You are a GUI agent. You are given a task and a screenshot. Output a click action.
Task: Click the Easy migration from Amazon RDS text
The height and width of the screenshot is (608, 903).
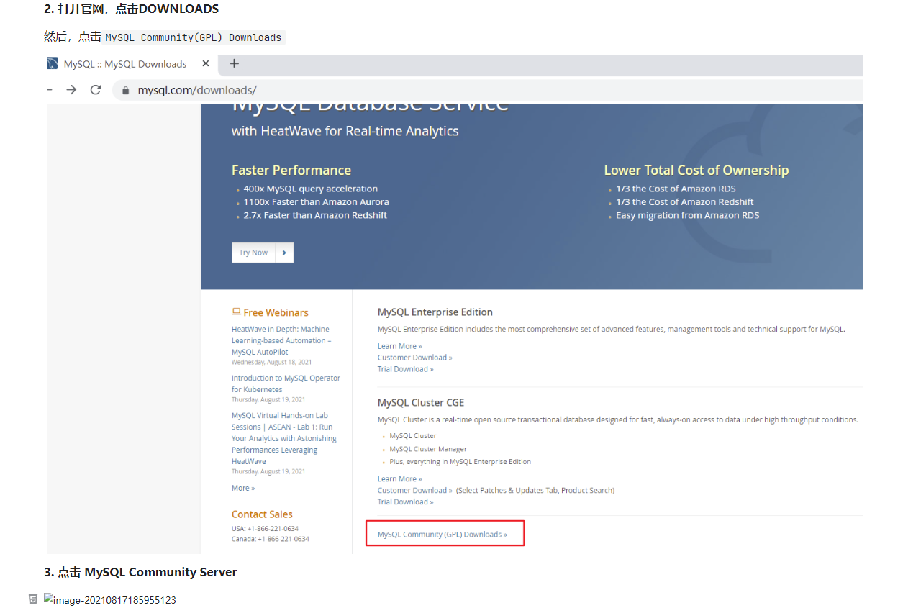[x=687, y=215]
